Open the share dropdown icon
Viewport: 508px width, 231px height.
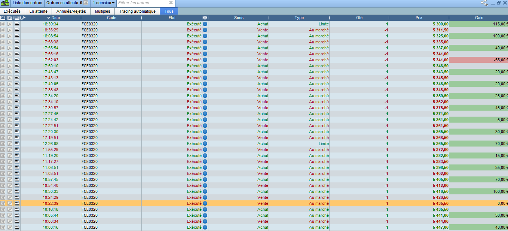pyautogui.click(x=484, y=3)
